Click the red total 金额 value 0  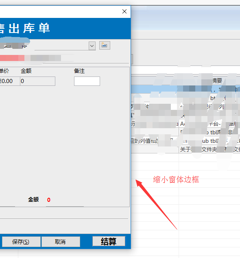(49, 200)
